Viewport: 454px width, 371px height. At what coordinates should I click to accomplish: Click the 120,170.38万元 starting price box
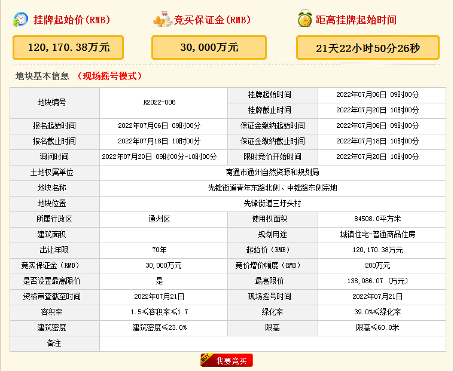68,47
